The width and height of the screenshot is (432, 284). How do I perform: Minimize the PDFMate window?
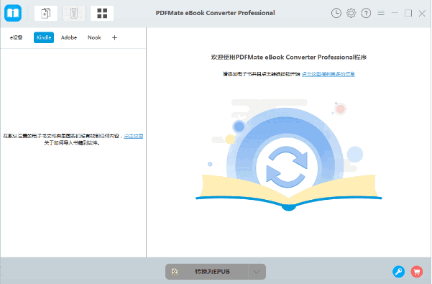[395, 13]
